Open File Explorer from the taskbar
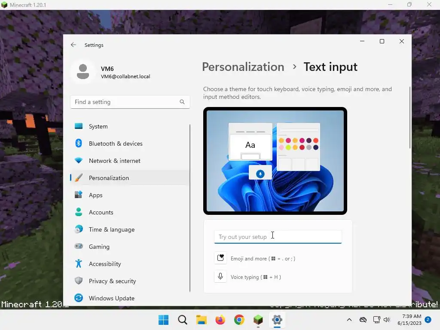 pos(202,320)
